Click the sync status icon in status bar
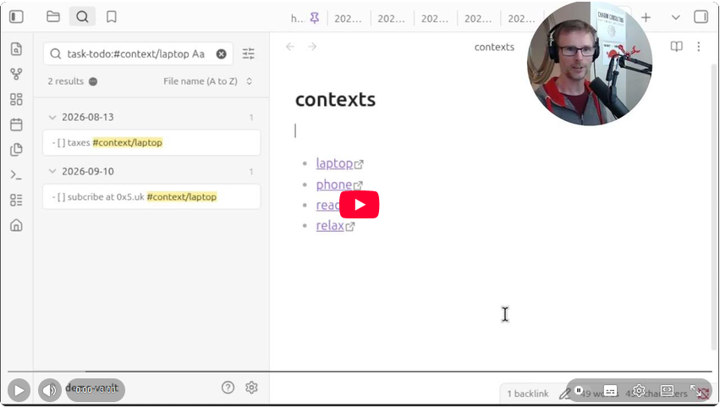 click(702, 394)
